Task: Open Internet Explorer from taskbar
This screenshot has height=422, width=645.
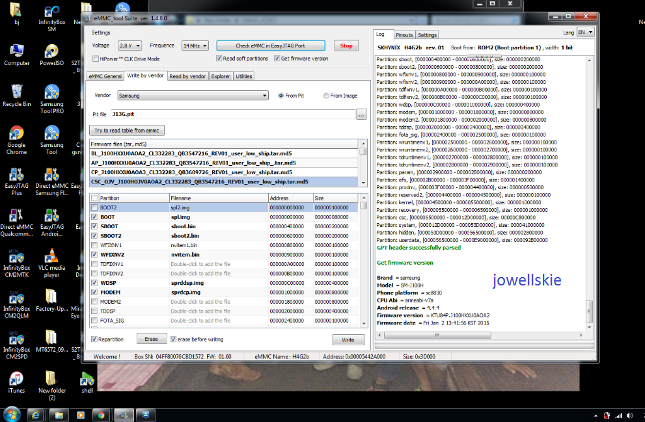Action: [36, 415]
